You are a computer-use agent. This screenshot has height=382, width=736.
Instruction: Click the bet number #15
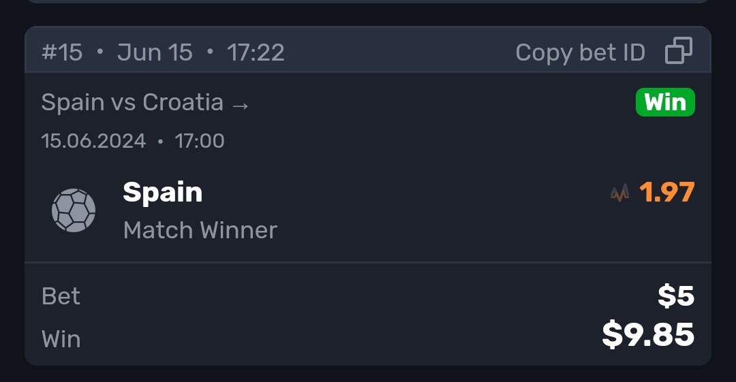tap(62, 52)
